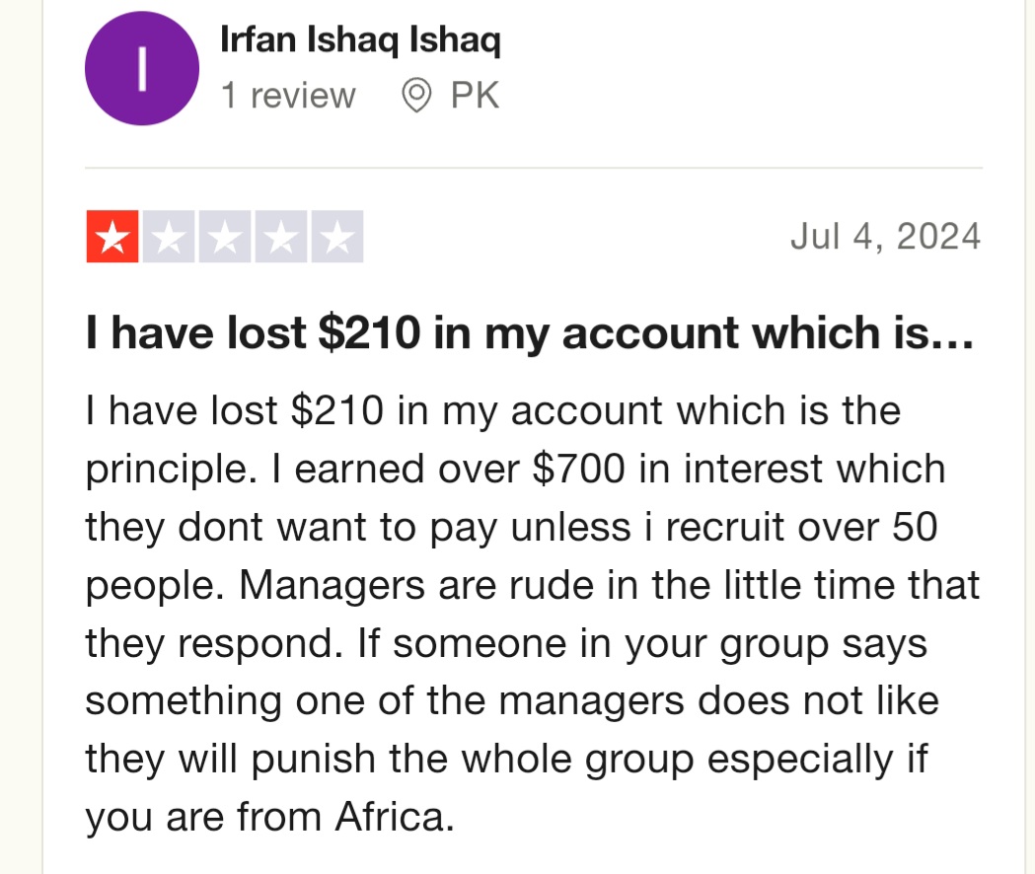Click the divider line below the reviewer header
The width and height of the screenshot is (1035, 874).
[x=533, y=169]
